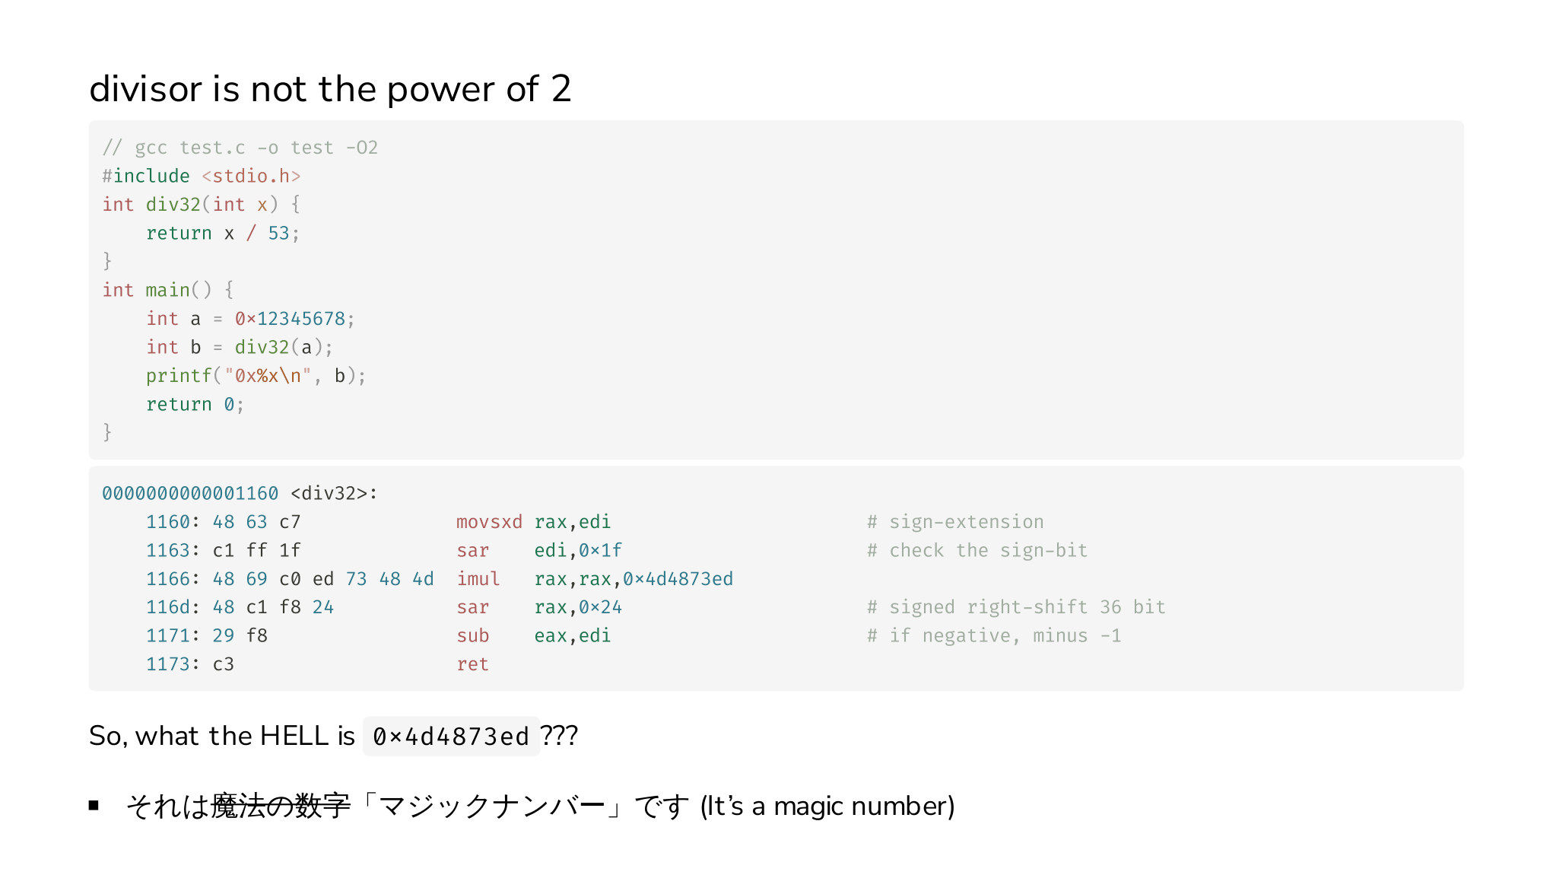The width and height of the screenshot is (1553, 875).
Task: Click the Japanese magic number bullet
Action: (x=540, y=806)
